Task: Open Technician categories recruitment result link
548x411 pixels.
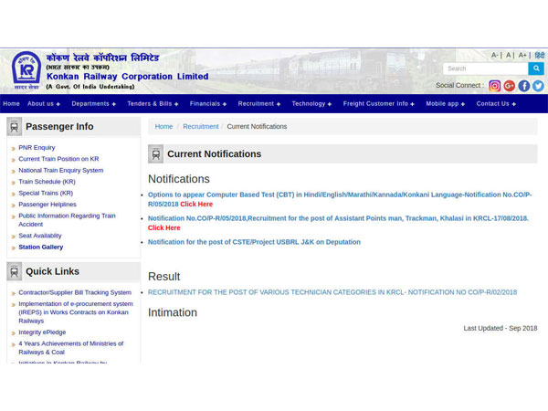Action: click(x=332, y=292)
